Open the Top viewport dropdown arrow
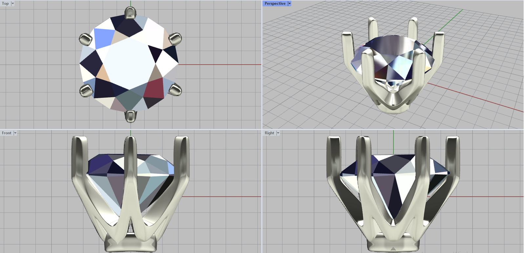 (13, 4)
